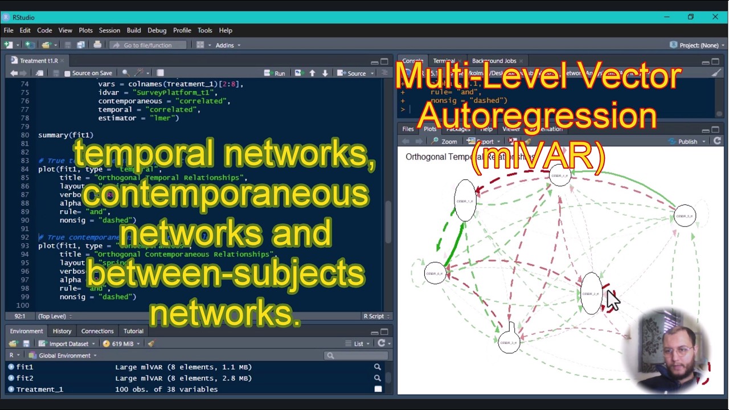Viewport: 729px width, 410px height.
Task: Open Find/Replace magnifier in editor
Action: point(125,73)
